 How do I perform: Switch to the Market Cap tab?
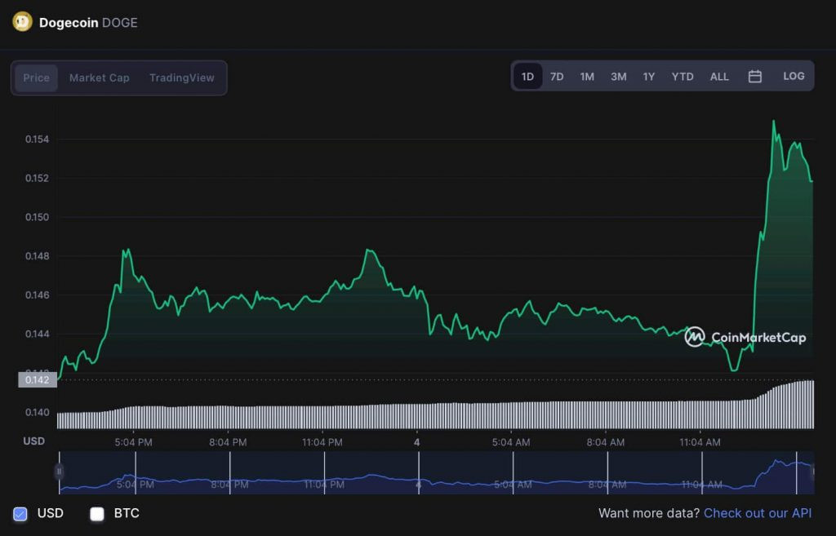tap(99, 78)
